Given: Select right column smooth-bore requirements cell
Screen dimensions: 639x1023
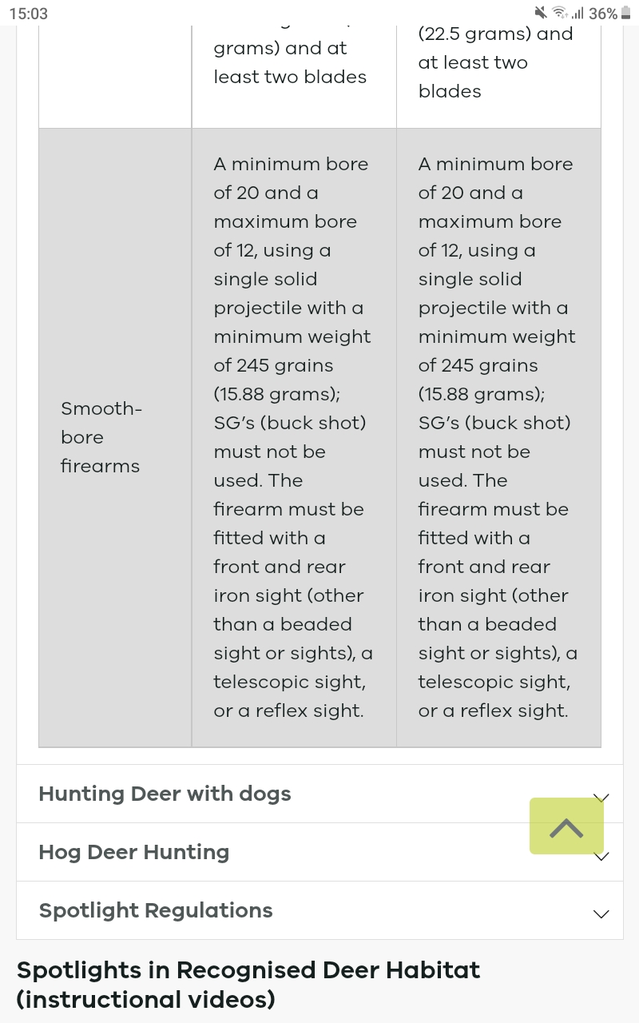Looking at the screenshot, I should (x=498, y=437).
